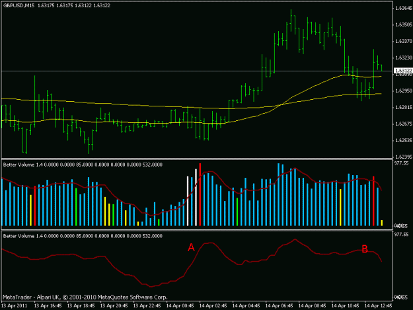This screenshot has height=310, width=413.
Task: Select the highlighted current price label 1.63122
Action: 403,71
